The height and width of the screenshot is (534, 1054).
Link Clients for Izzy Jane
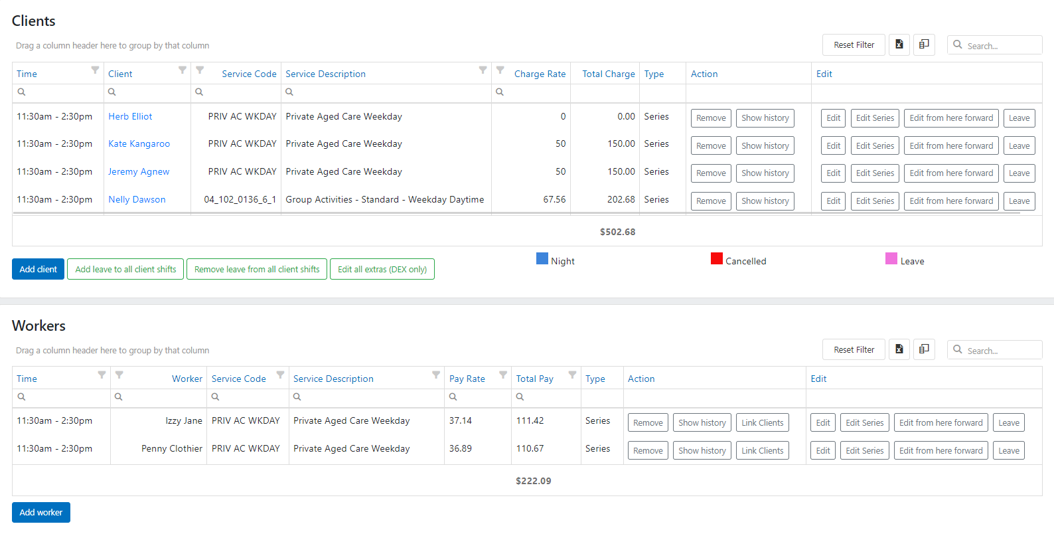763,423
